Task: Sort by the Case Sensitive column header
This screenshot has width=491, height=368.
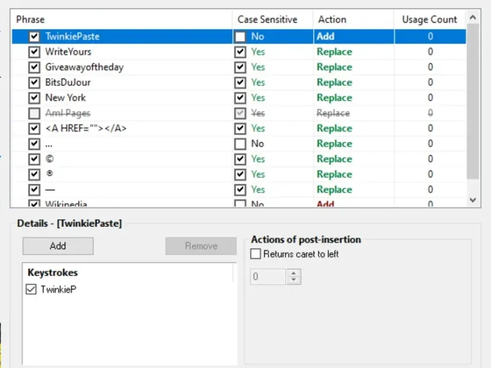Action: click(273, 20)
